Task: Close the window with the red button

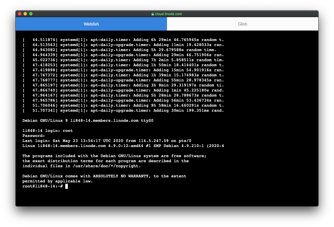Action: (20, 14)
